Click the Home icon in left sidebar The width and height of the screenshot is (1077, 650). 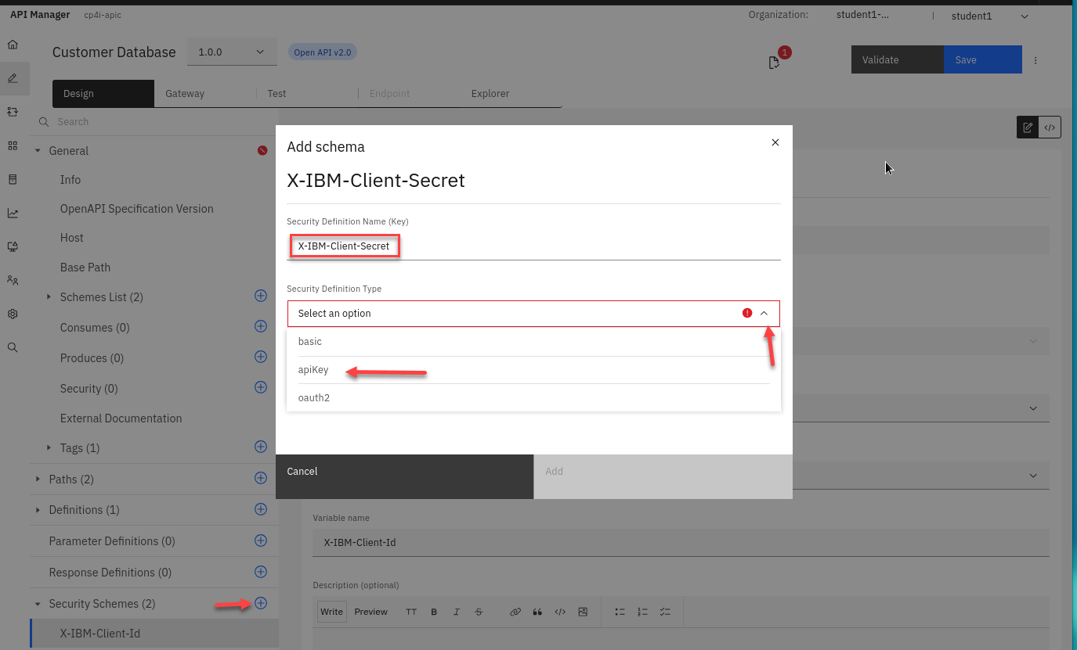pyautogui.click(x=13, y=45)
